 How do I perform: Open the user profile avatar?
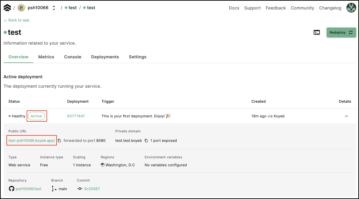[x=351, y=8]
